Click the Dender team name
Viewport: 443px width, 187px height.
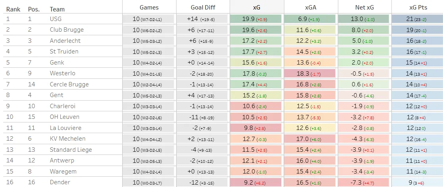[60, 182]
